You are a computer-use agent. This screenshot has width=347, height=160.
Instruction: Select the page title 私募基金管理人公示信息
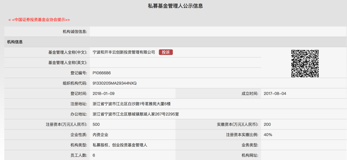point(175,6)
